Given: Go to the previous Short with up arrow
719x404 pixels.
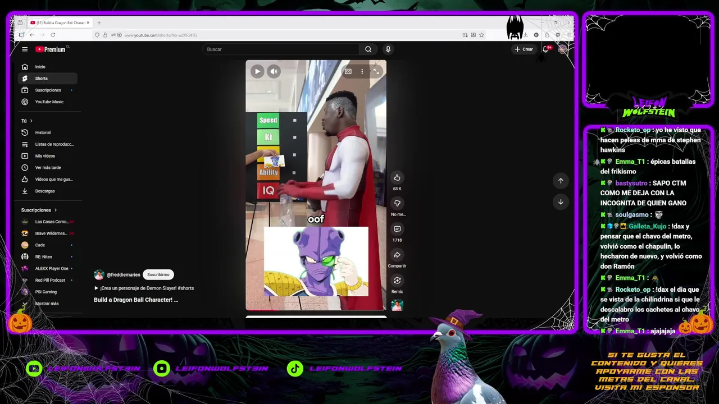Looking at the screenshot, I should pyautogui.click(x=561, y=181).
